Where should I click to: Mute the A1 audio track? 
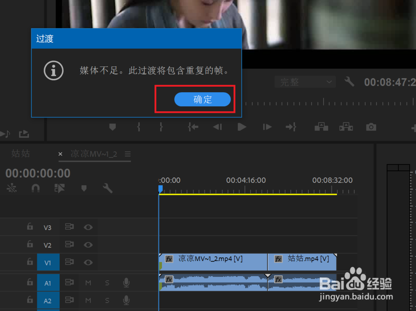pyautogui.click(x=88, y=282)
